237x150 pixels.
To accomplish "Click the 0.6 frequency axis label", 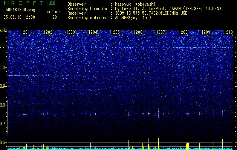I will click(x=3, y=142).
